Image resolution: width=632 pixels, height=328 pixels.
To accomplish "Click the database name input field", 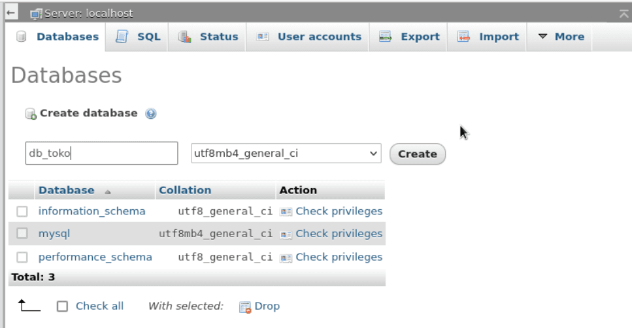I will click(101, 154).
